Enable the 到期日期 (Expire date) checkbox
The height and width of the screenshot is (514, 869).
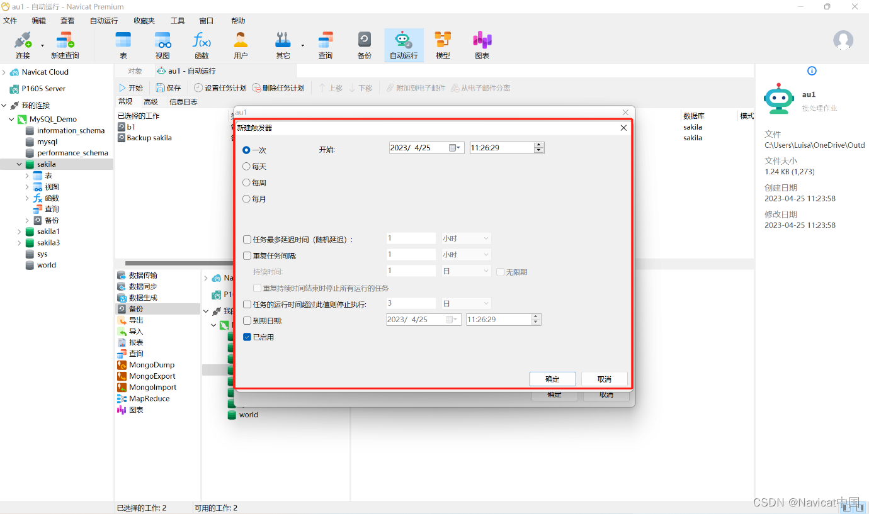coord(247,321)
